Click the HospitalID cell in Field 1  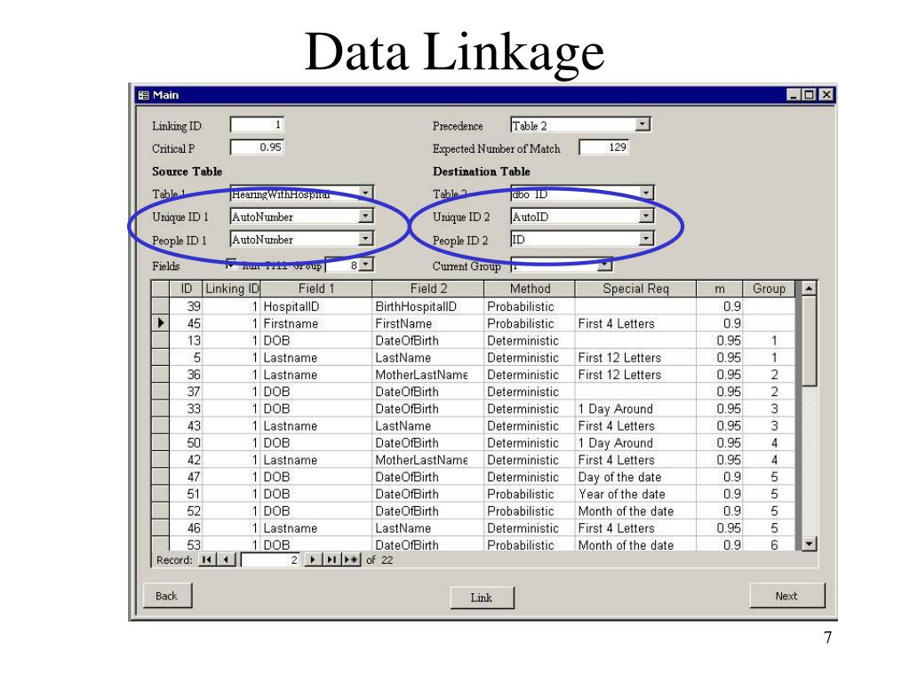click(x=316, y=306)
